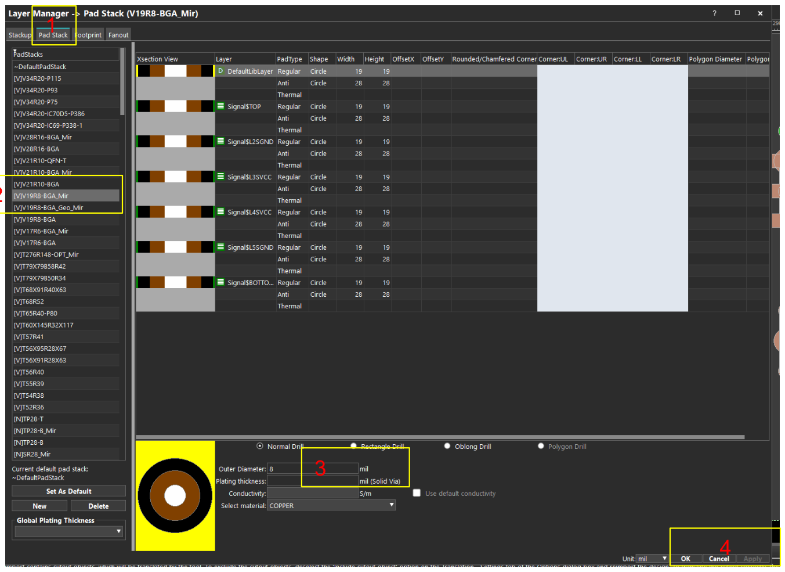Open the Footprint tab
The height and width of the screenshot is (572, 785).
pyautogui.click(x=88, y=35)
